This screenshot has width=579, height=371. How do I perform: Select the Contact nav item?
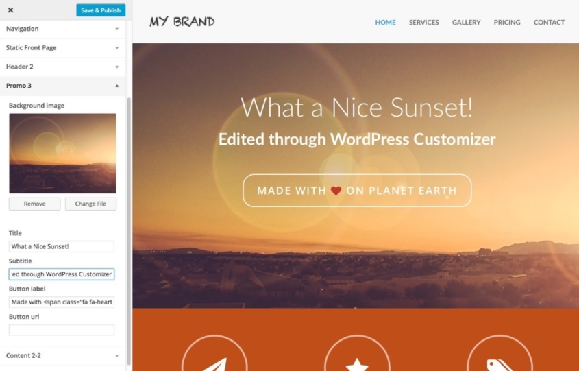tap(549, 22)
